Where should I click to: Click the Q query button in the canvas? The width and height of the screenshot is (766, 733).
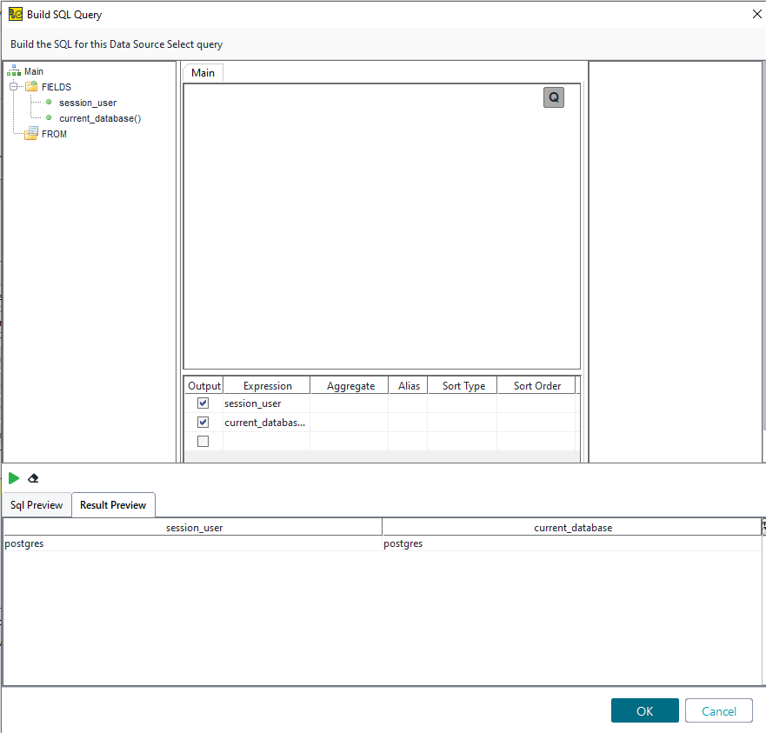point(554,97)
